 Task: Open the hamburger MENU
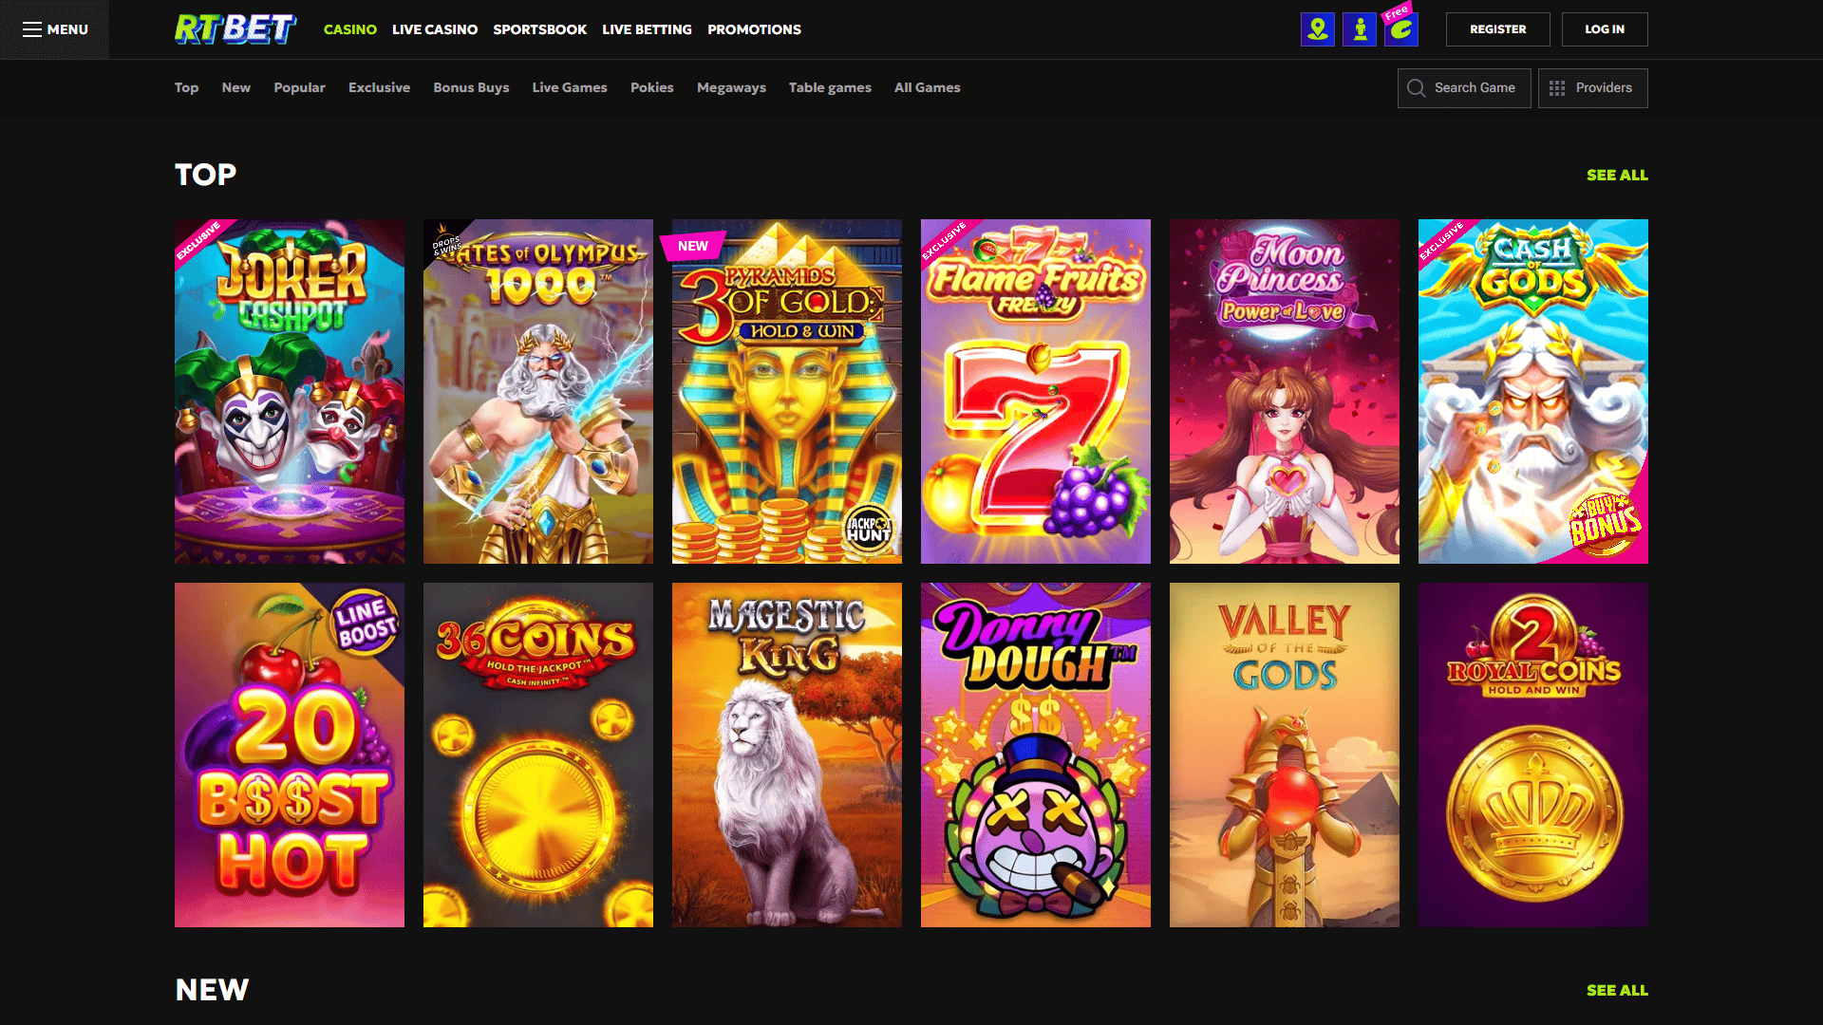pos(54,29)
